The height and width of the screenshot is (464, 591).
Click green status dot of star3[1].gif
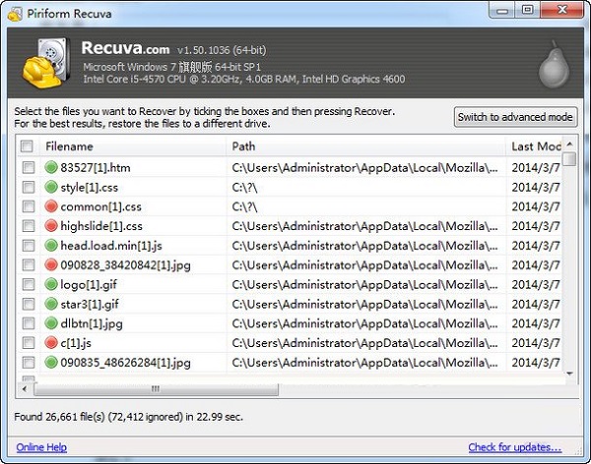pos(51,304)
